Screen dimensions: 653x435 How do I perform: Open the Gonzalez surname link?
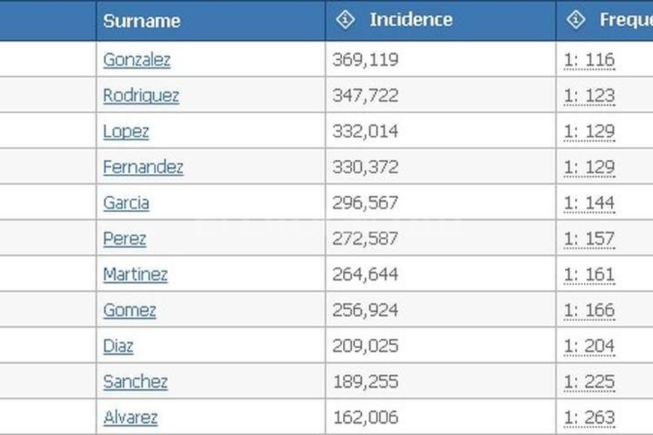click(137, 60)
